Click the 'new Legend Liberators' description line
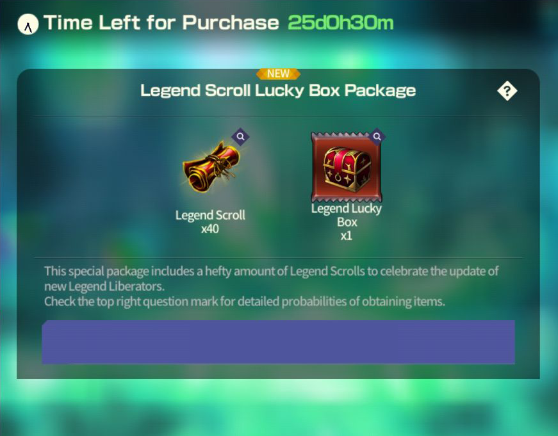 [104, 286]
